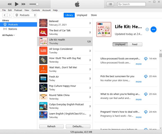This screenshot has height=134, width=162.
Task: Click the '129 episodes, 43.5 MB' status text
Action: [81, 132]
